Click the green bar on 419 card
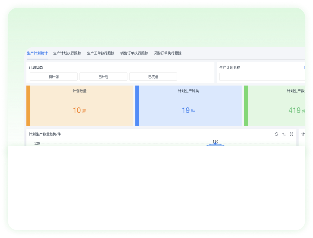 pos(246,106)
